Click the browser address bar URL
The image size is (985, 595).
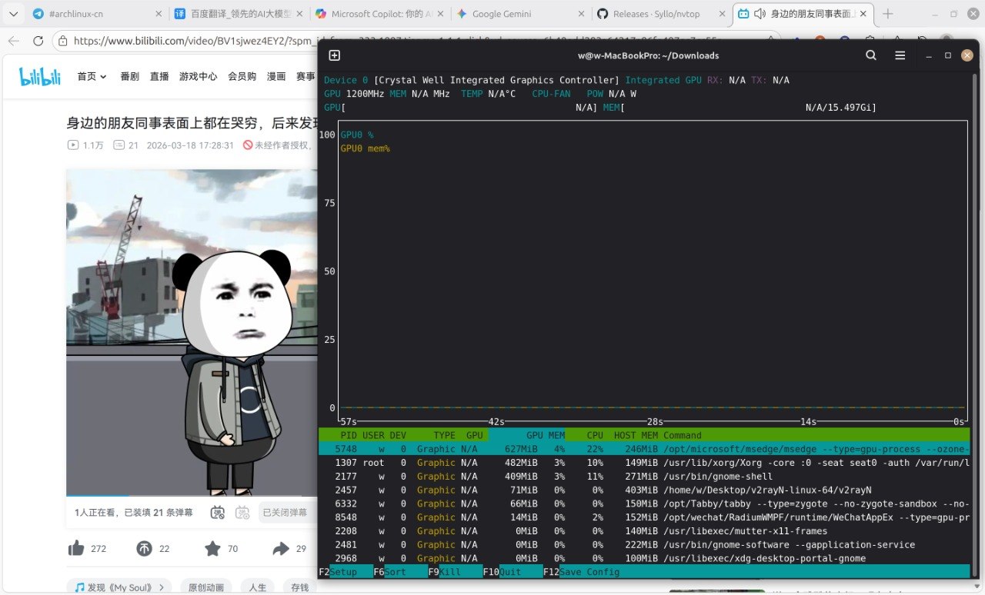coord(192,41)
